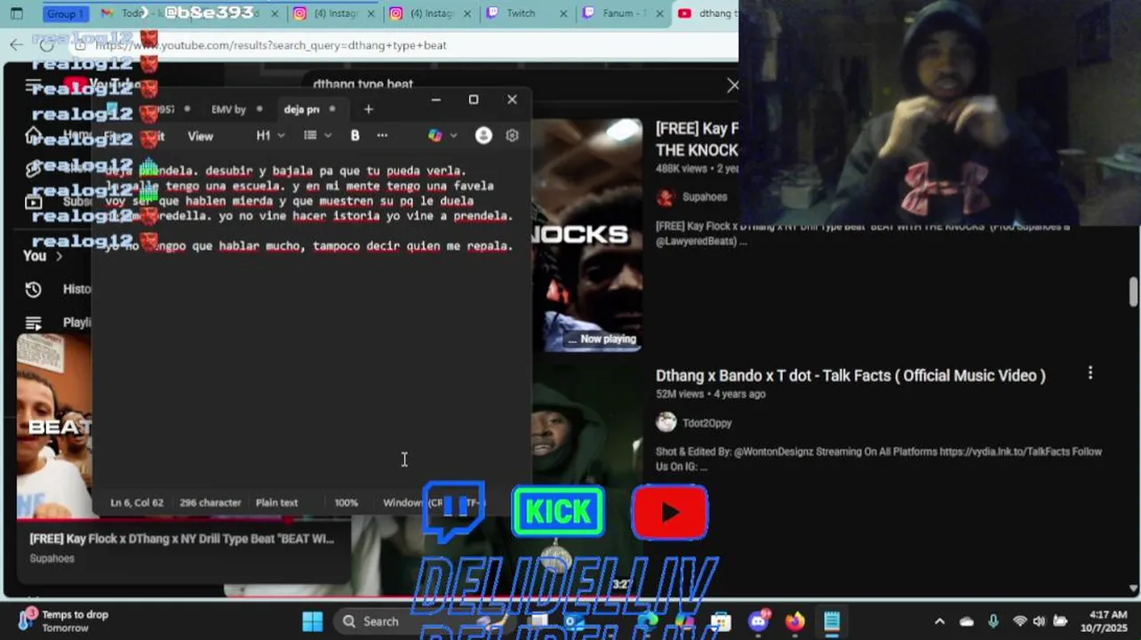Open Microsoft Store from the taskbar

click(721, 621)
